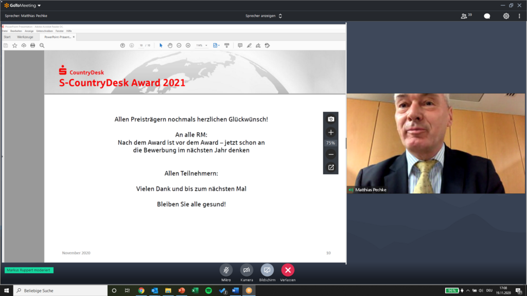
Task: Toggle Bildschirm screen sharing
Action: click(x=267, y=270)
